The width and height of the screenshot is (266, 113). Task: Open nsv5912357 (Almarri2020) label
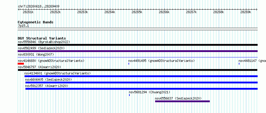tap(47, 86)
